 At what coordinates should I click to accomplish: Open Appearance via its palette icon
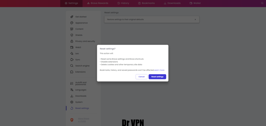[72, 23]
